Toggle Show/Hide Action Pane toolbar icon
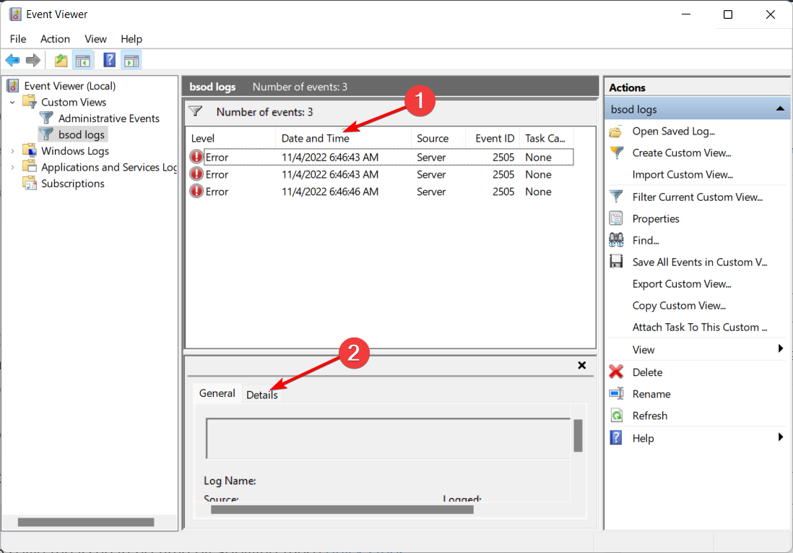The height and width of the screenshot is (553, 793). 131,61
